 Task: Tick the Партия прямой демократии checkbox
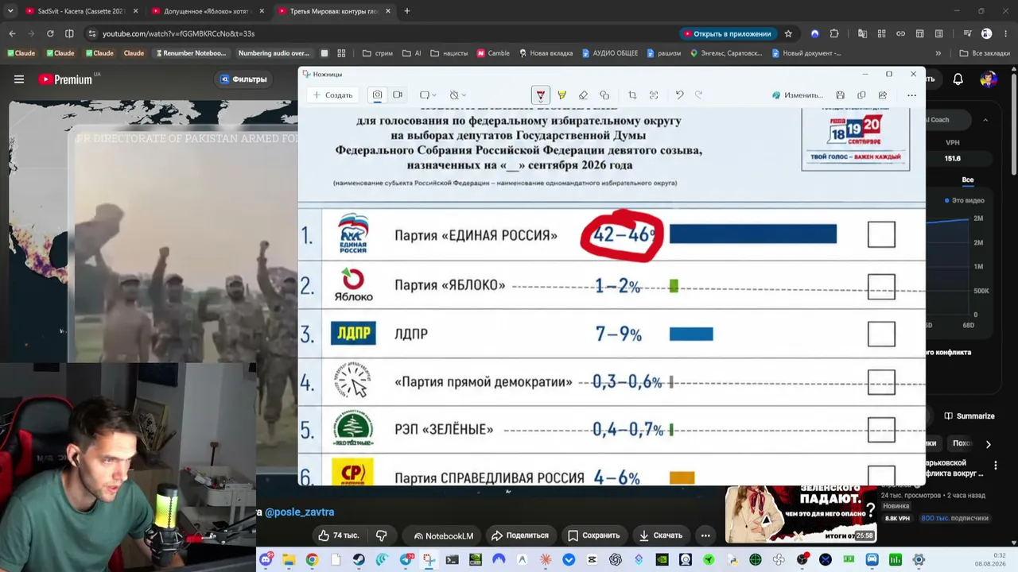[881, 382]
